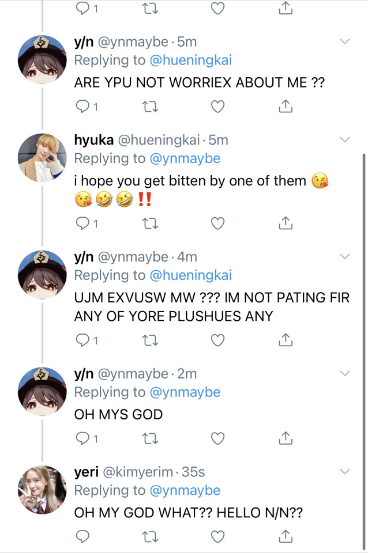Share the "UJM EXVUSW MW" tweet

coord(284,341)
